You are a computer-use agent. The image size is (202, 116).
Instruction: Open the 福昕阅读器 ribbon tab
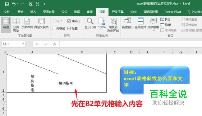pyautogui.click(x=150, y=12)
